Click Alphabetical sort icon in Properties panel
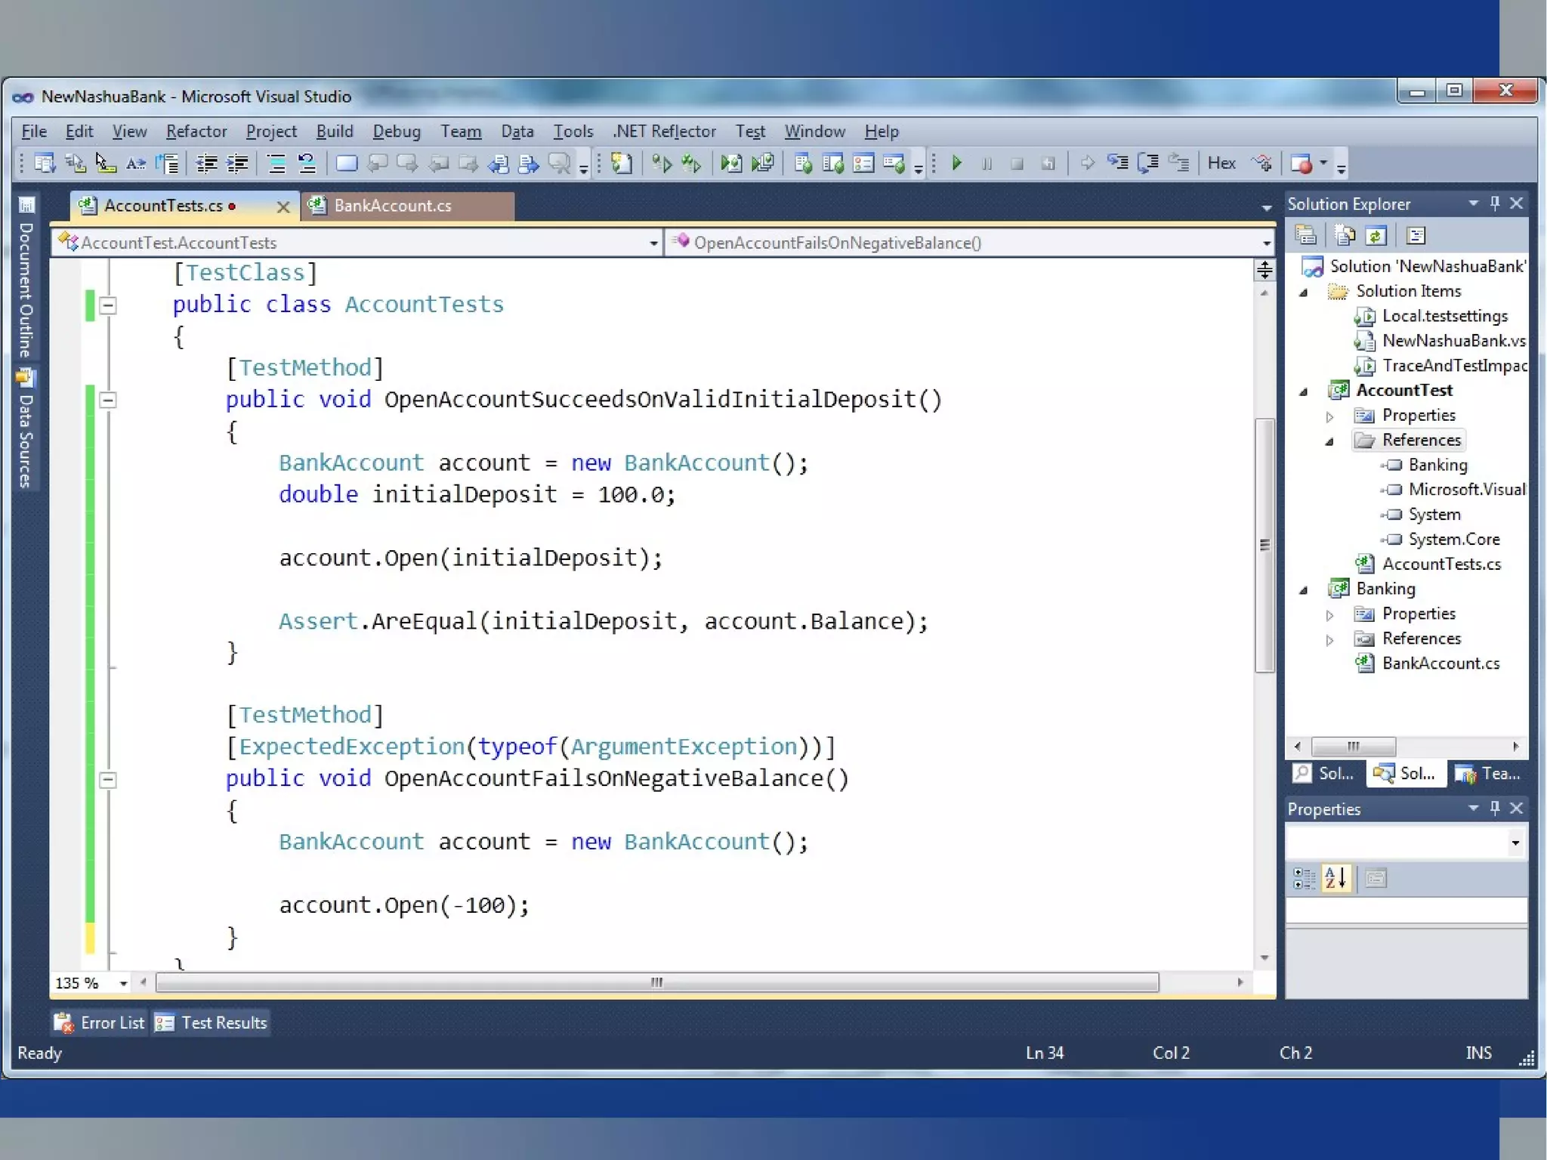 pos(1335,878)
